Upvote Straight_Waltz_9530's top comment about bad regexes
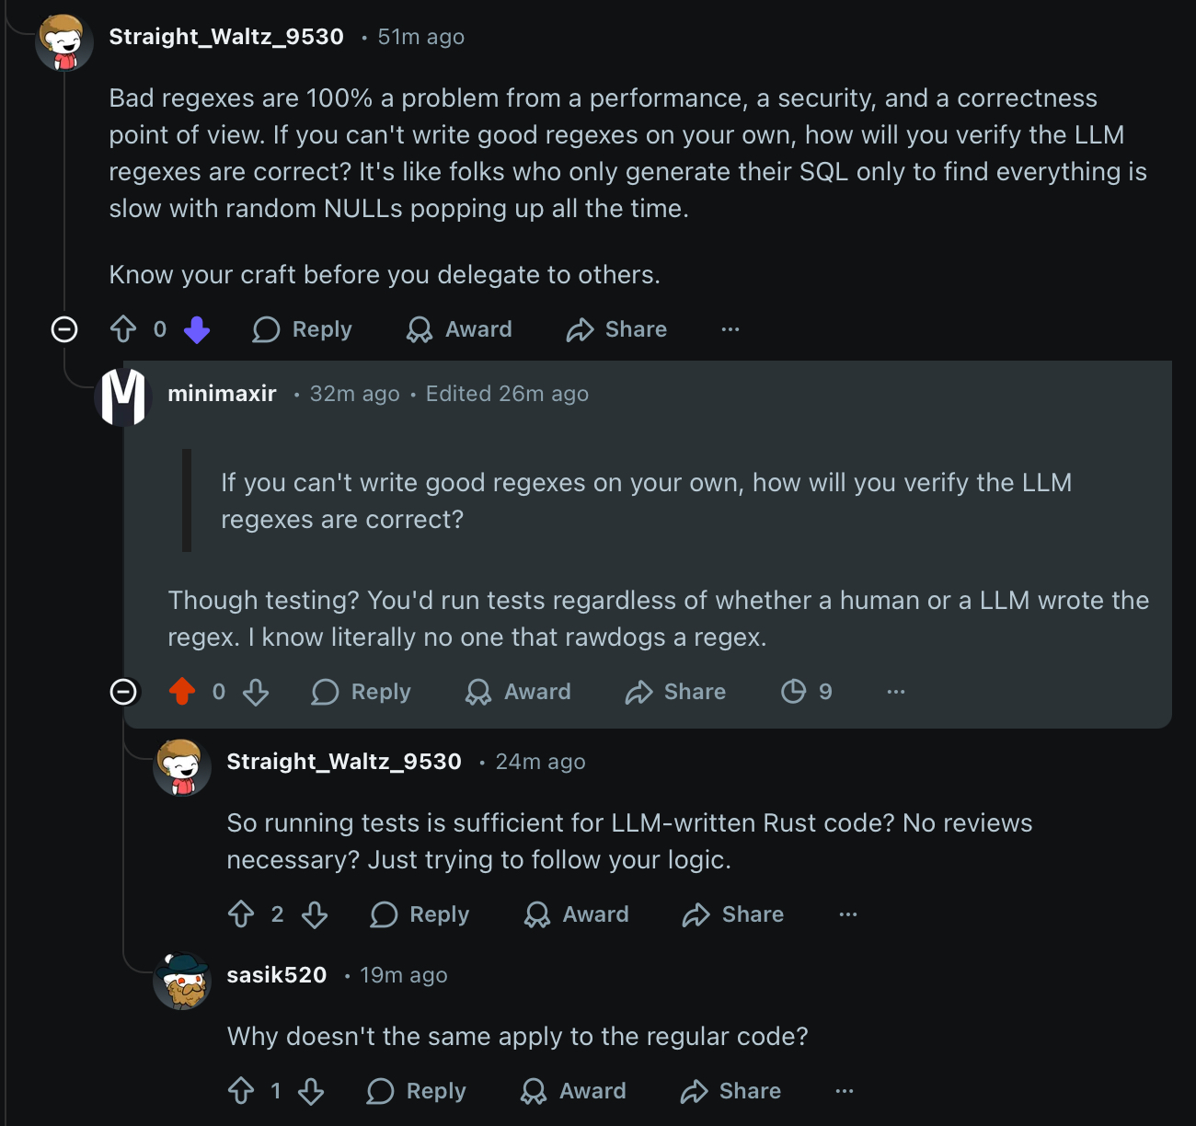Screen dimensions: 1196x1126 tap(123, 329)
